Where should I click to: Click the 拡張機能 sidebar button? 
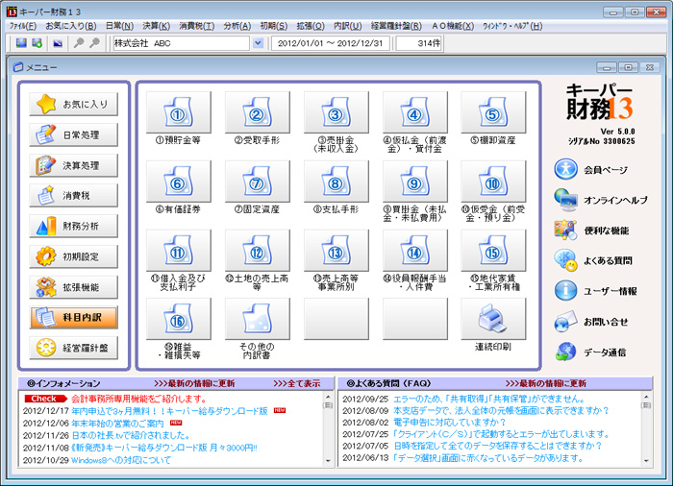(x=73, y=287)
